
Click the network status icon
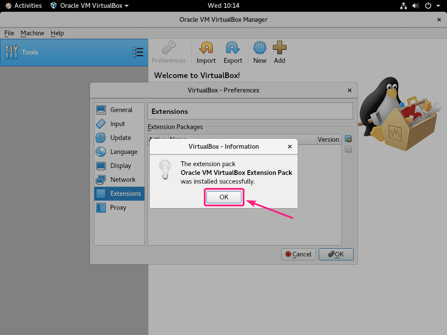(403, 6)
